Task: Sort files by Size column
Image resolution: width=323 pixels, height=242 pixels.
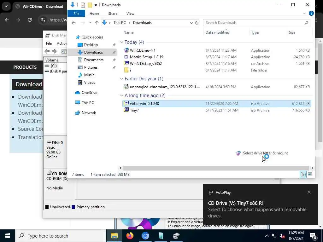Action: [292, 32]
